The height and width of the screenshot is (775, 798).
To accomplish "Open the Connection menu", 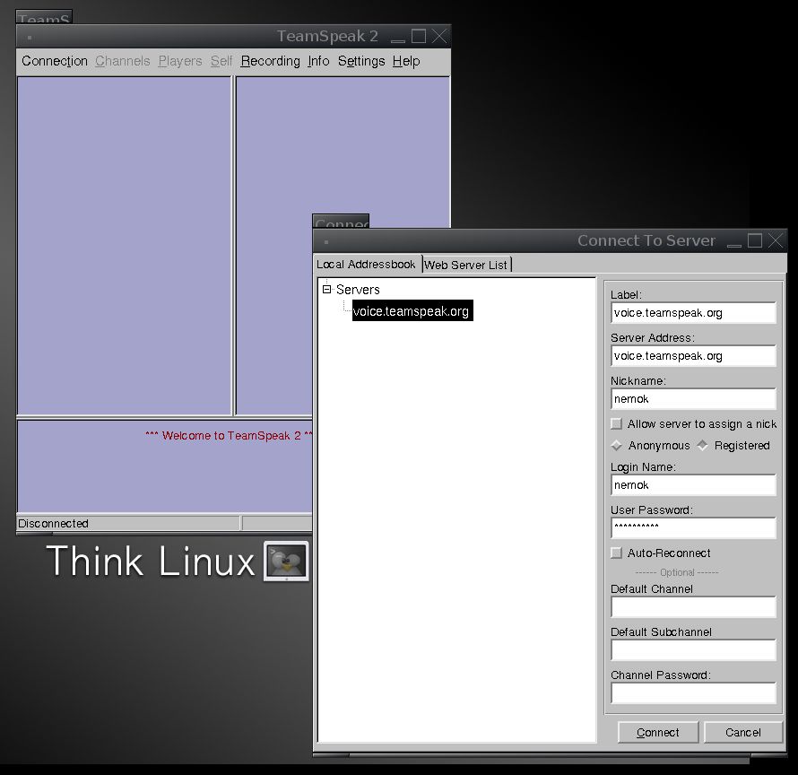I will (55, 61).
